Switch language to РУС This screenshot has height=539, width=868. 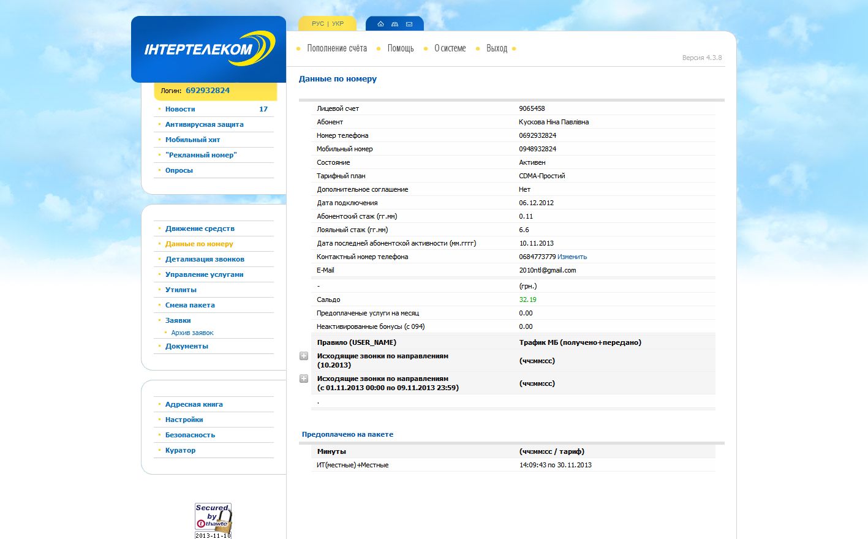[x=318, y=24]
